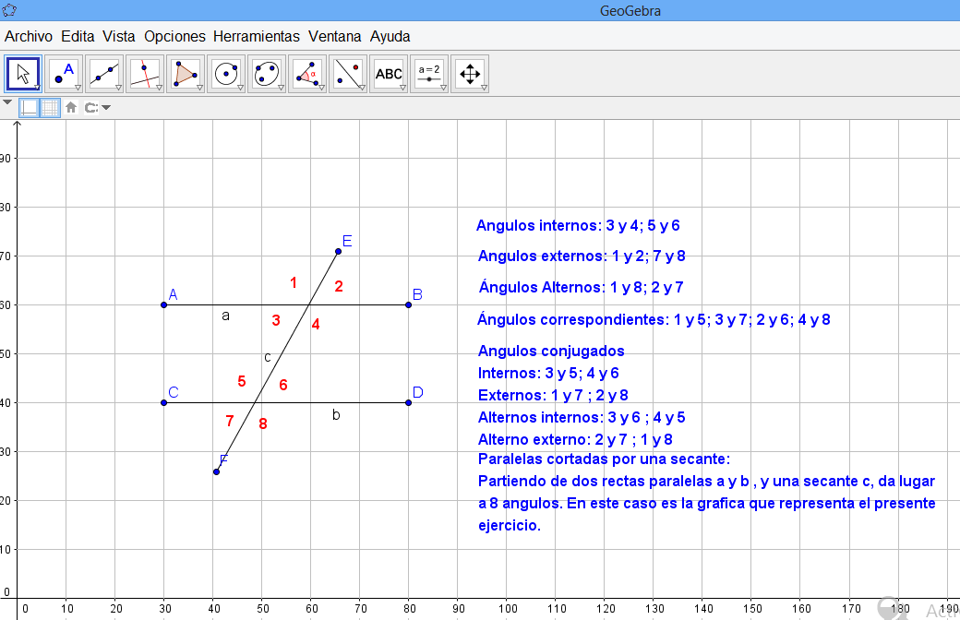Select the Circle with Center tool
Screen dimensions: 960x620
coord(225,74)
